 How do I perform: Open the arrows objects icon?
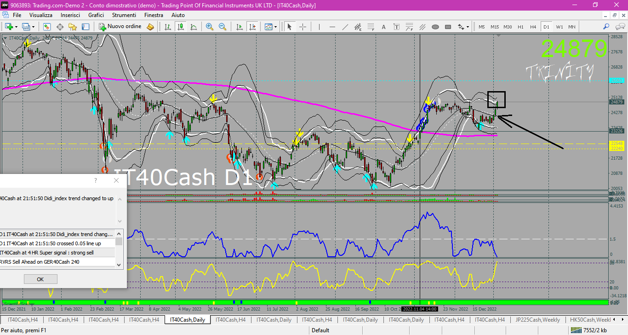click(x=461, y=27)
